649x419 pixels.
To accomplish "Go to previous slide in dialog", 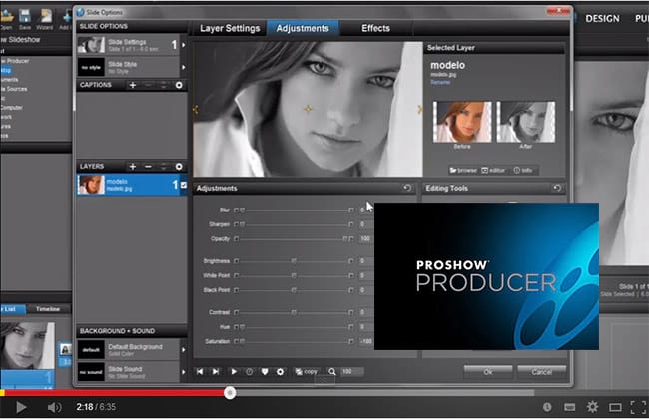I will click(200, 372).
